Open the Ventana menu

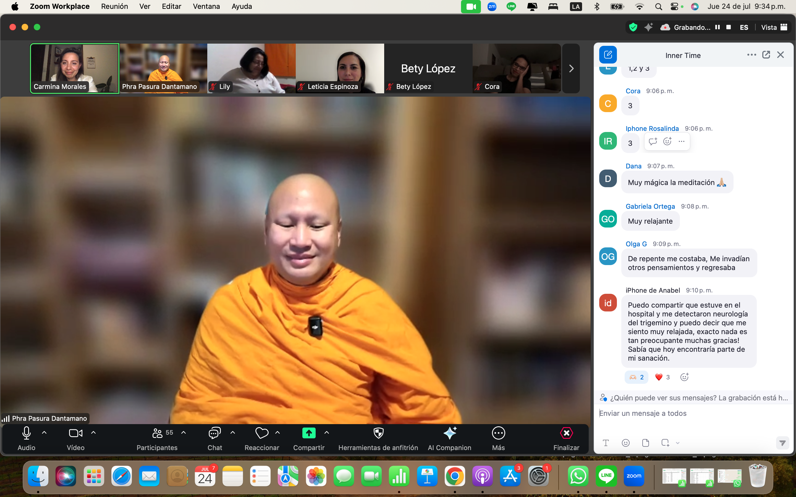click(206, 7)
